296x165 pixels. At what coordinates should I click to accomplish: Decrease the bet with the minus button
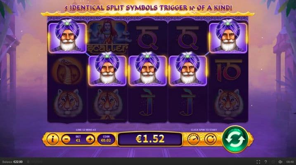[66, 139]
